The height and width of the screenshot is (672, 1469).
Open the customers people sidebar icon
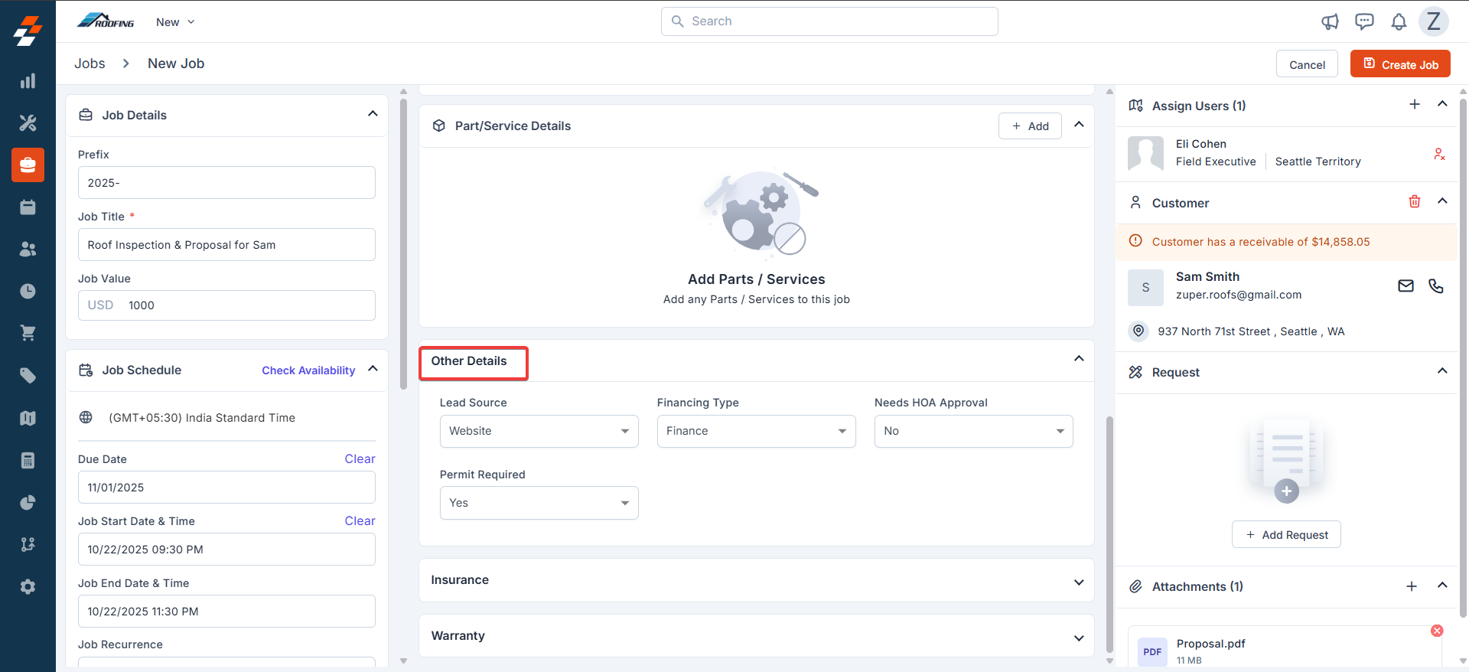click(x=28, y=249)
